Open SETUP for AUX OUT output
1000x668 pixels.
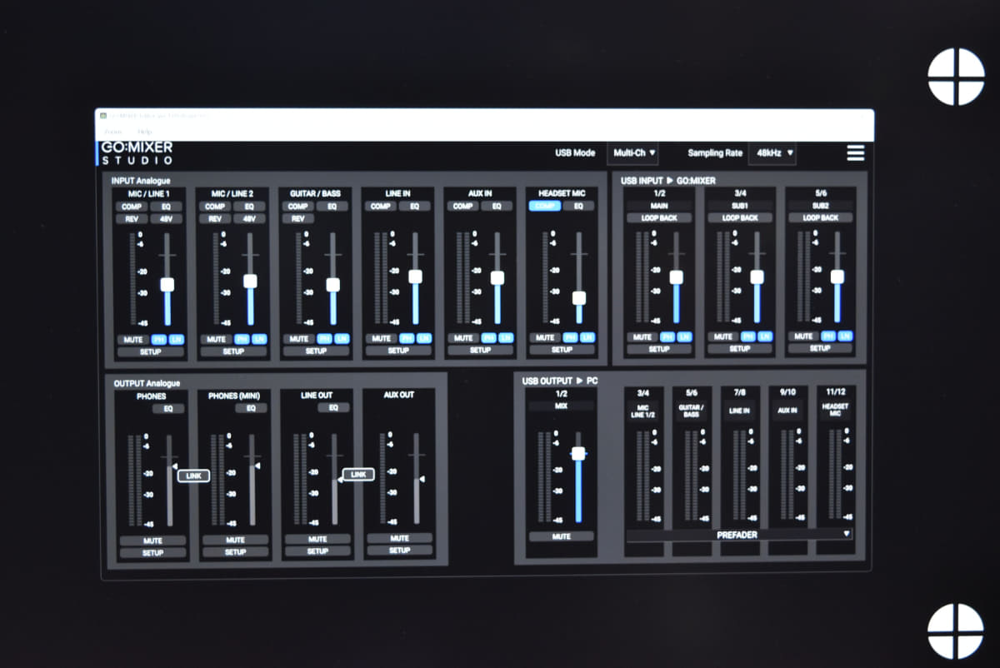(400, 551)
